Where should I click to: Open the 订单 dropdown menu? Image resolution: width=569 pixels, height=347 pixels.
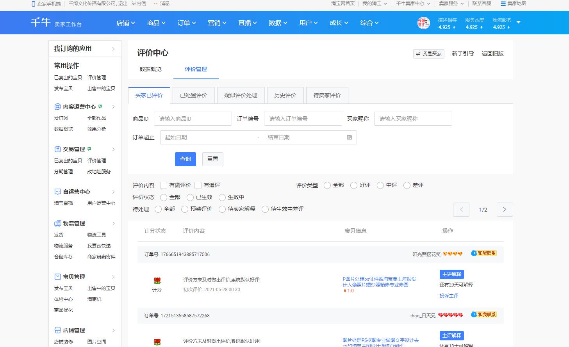pyautogui.click(x=187, y=23)
